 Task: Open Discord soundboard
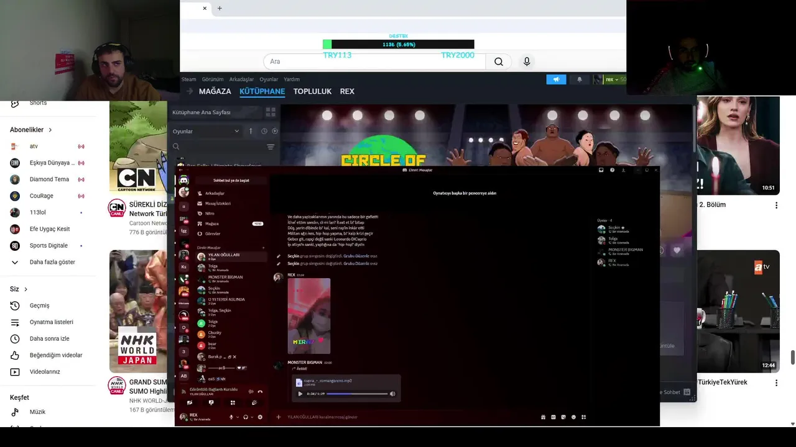click(x=254, y=402)
